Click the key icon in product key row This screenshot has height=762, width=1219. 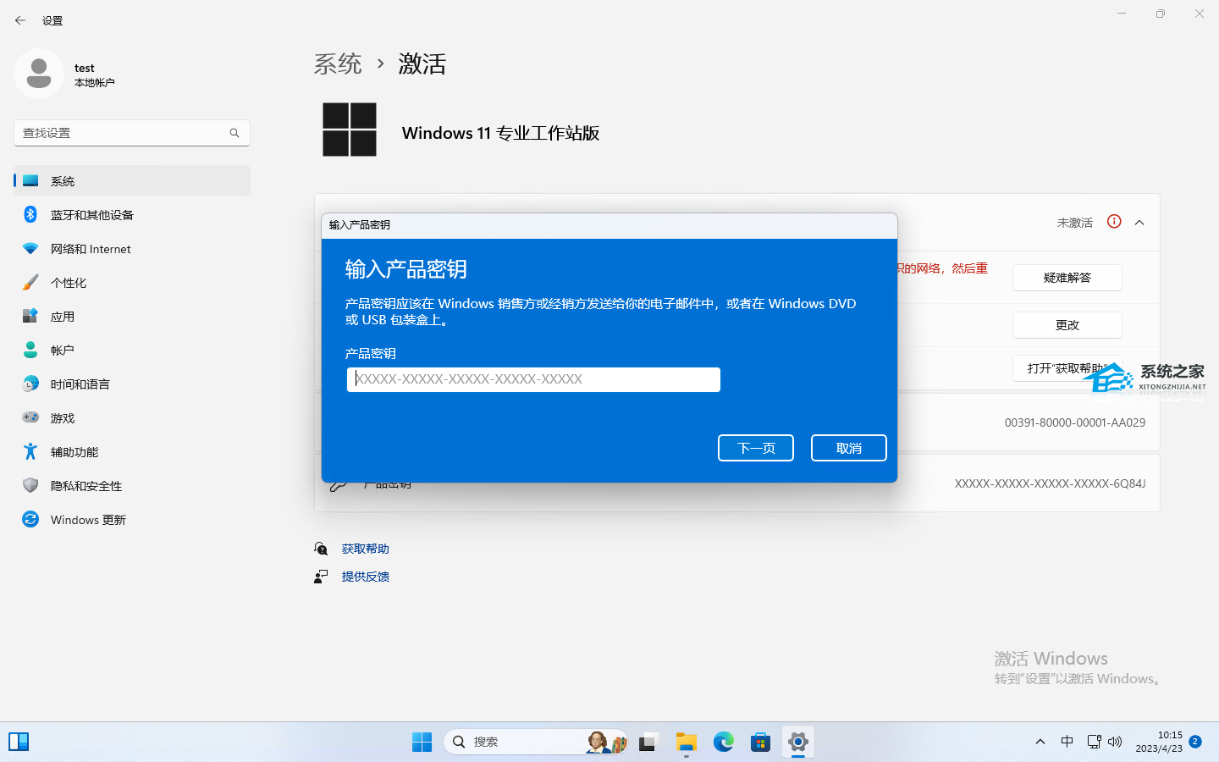[338, 486]
